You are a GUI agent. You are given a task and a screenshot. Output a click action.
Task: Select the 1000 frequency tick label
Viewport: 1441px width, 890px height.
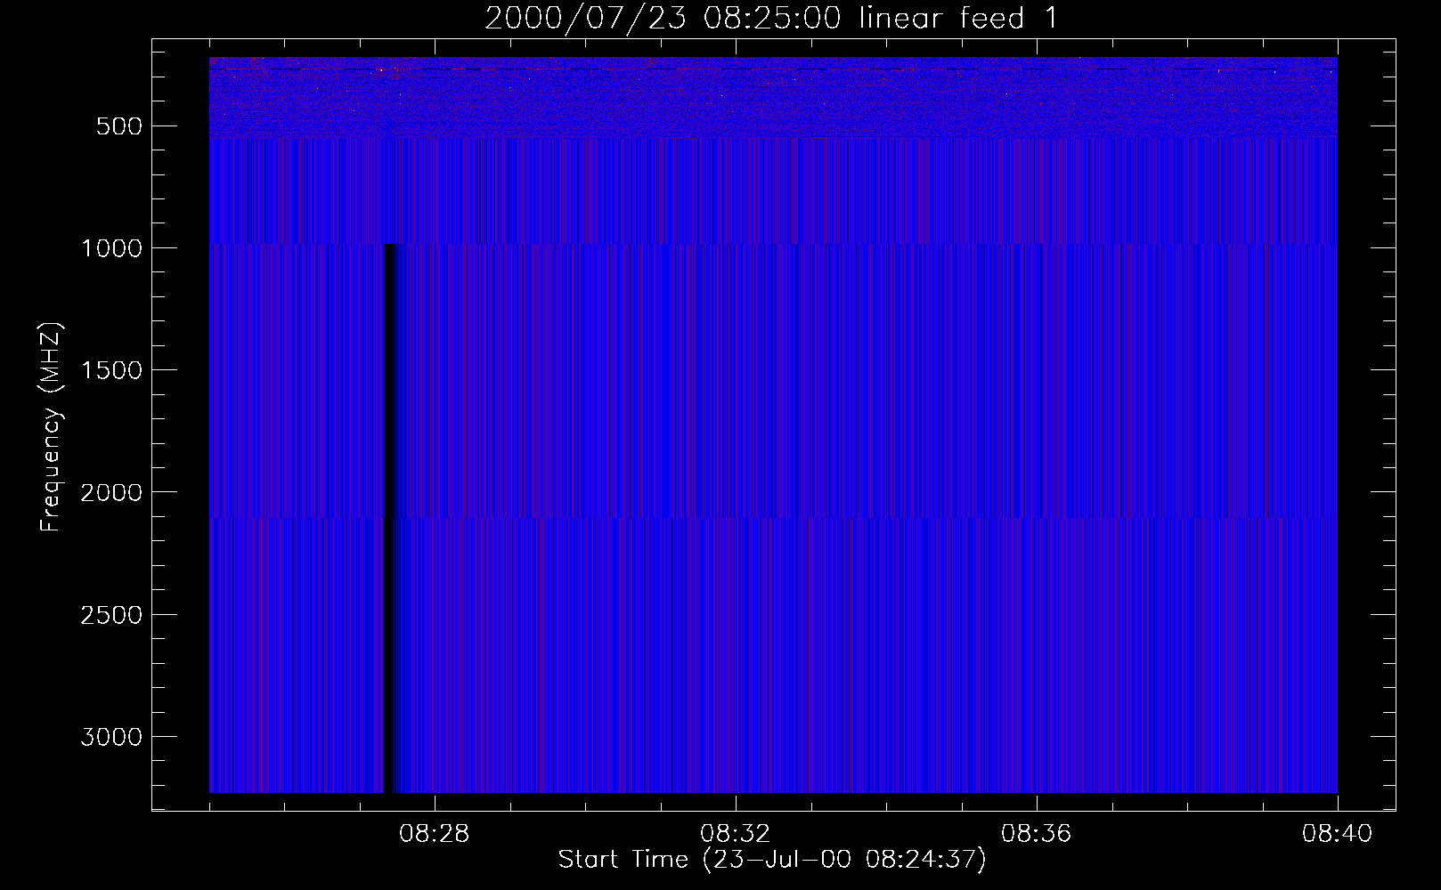(x=111, y=248)
